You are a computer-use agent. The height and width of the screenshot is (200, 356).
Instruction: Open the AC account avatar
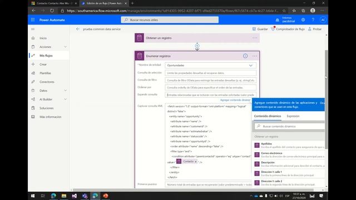(x=323, y=20)
